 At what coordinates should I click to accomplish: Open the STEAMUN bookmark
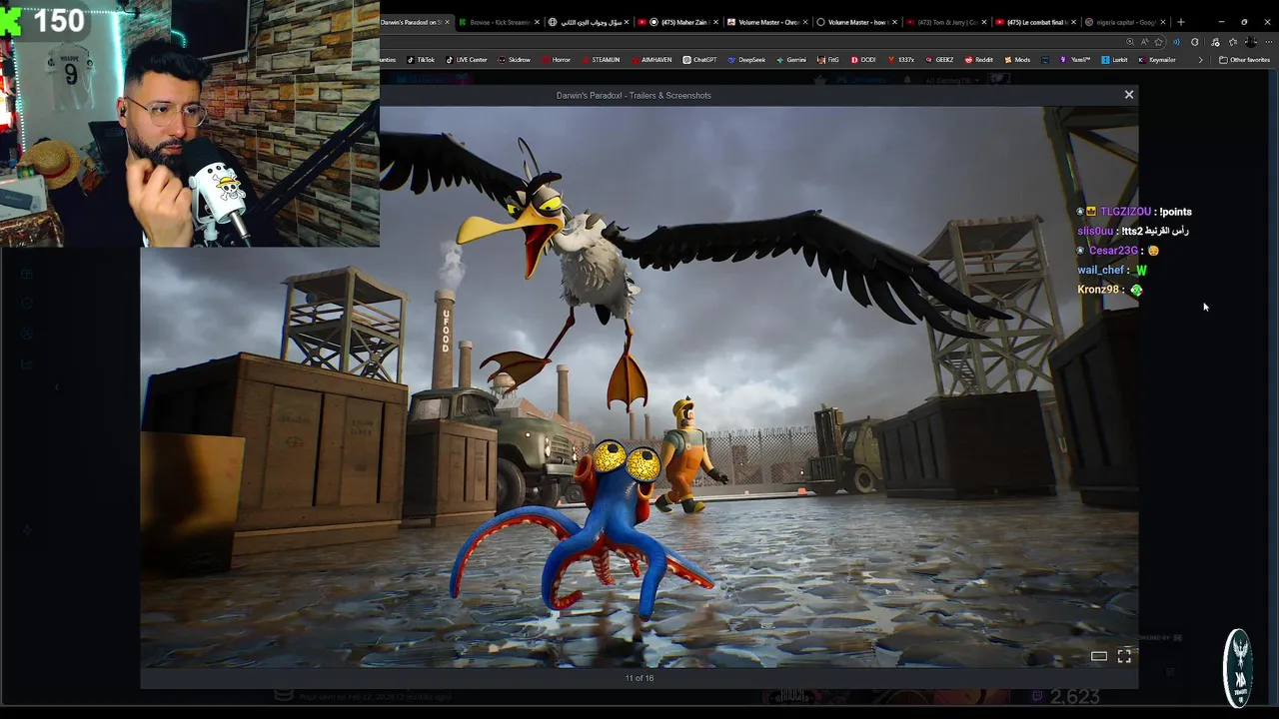click(601, 60)
